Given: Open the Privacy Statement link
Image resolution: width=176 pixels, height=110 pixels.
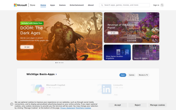Looking at the screenshot, I should (68, 108).
